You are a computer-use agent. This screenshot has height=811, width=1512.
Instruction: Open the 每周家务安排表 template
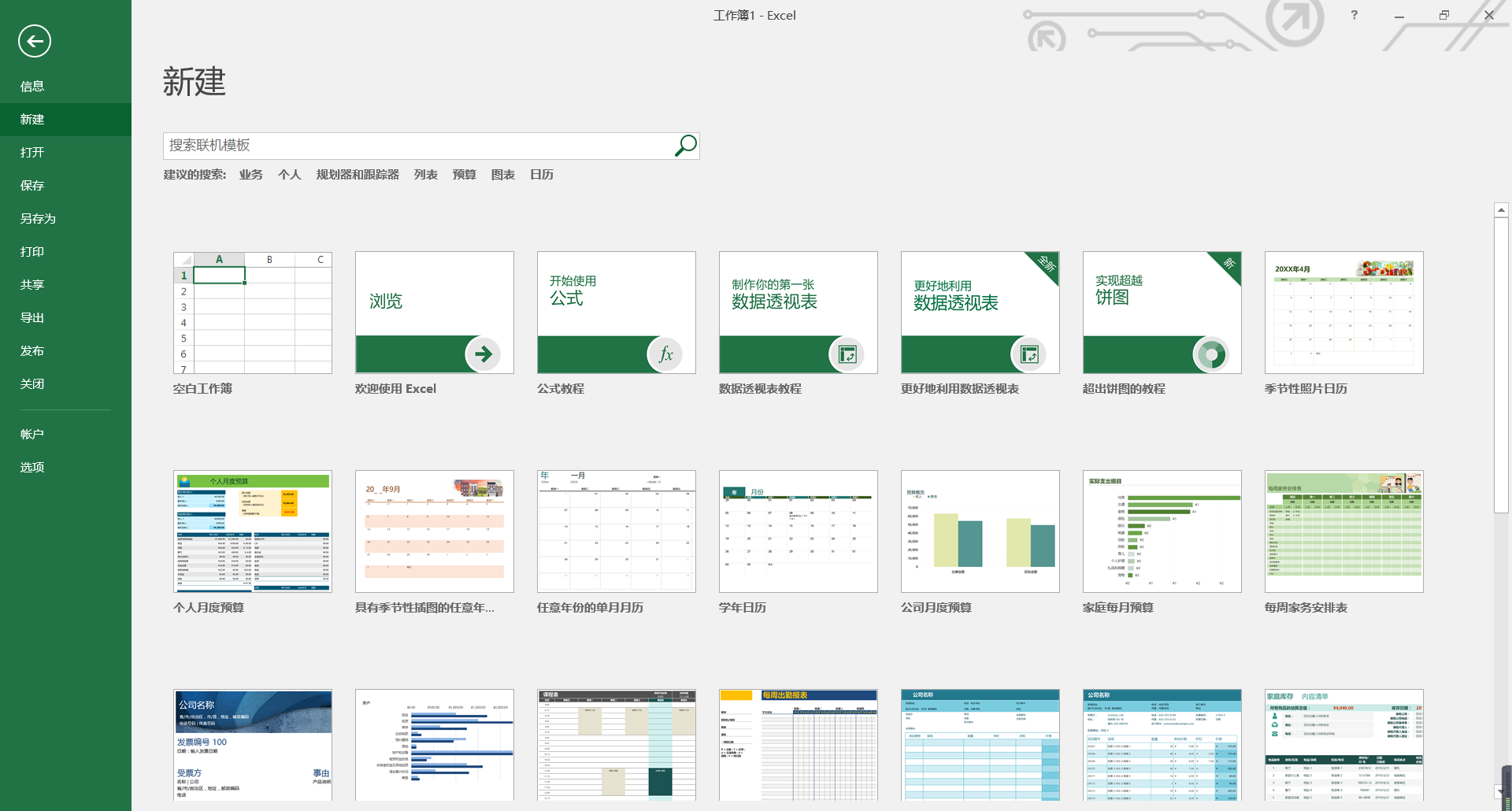pos(1344,531)
